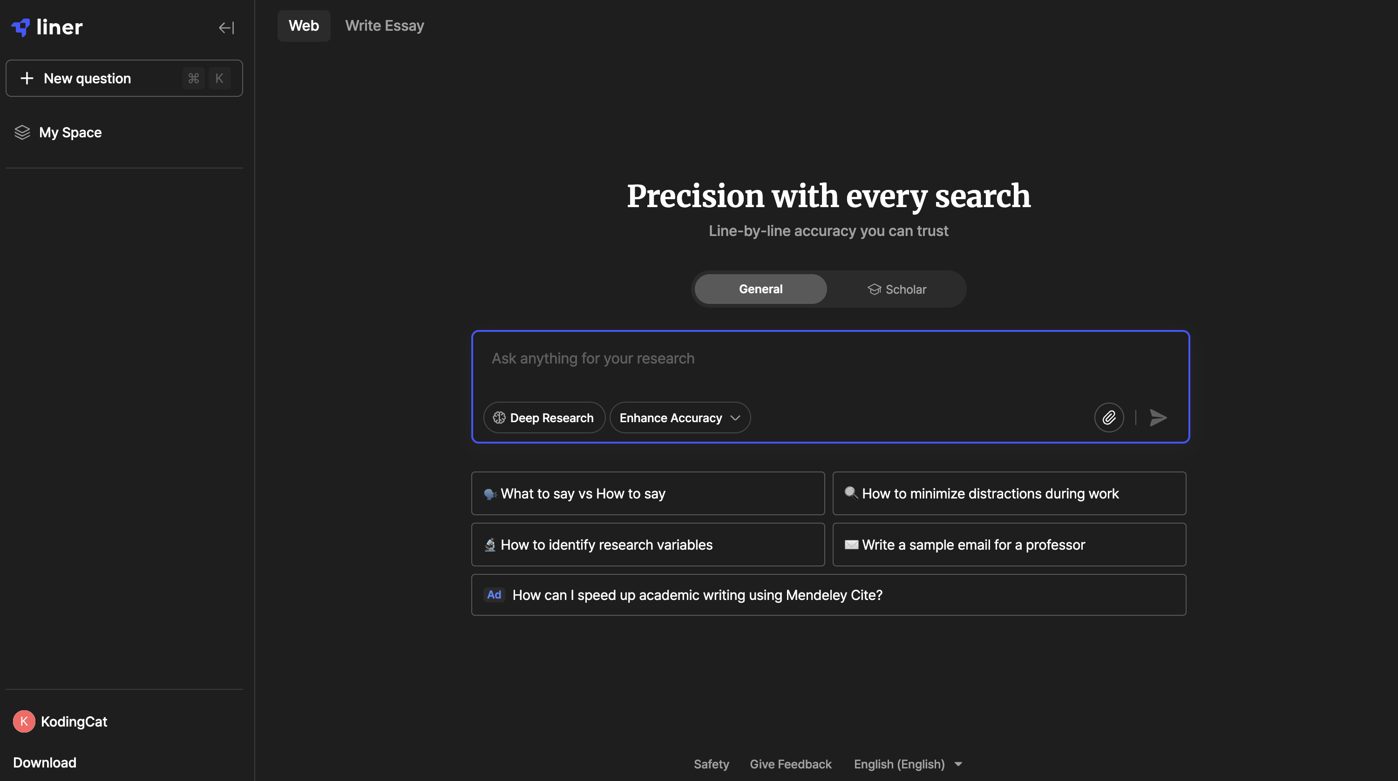Open the English language dropdown
The image size is (1398, 781).
click(908, 764)
